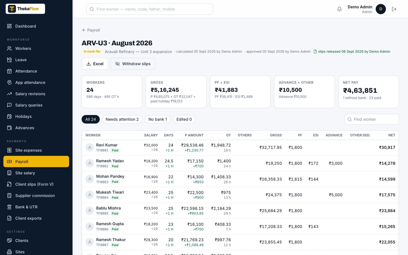This screenshot has height=255, width=408.
Task: Click Dashboard icon in sidebar
Action: pyautogui.click(x=9, y=26)
